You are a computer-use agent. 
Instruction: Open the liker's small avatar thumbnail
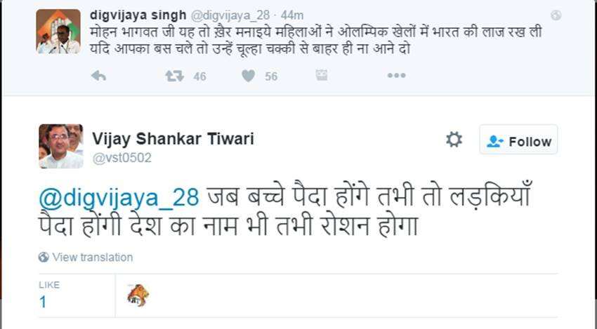(138, 295)
